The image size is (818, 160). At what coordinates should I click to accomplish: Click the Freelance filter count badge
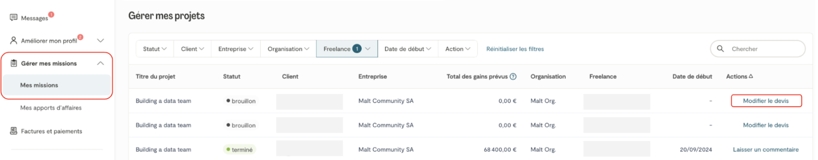tap(357, 49)
